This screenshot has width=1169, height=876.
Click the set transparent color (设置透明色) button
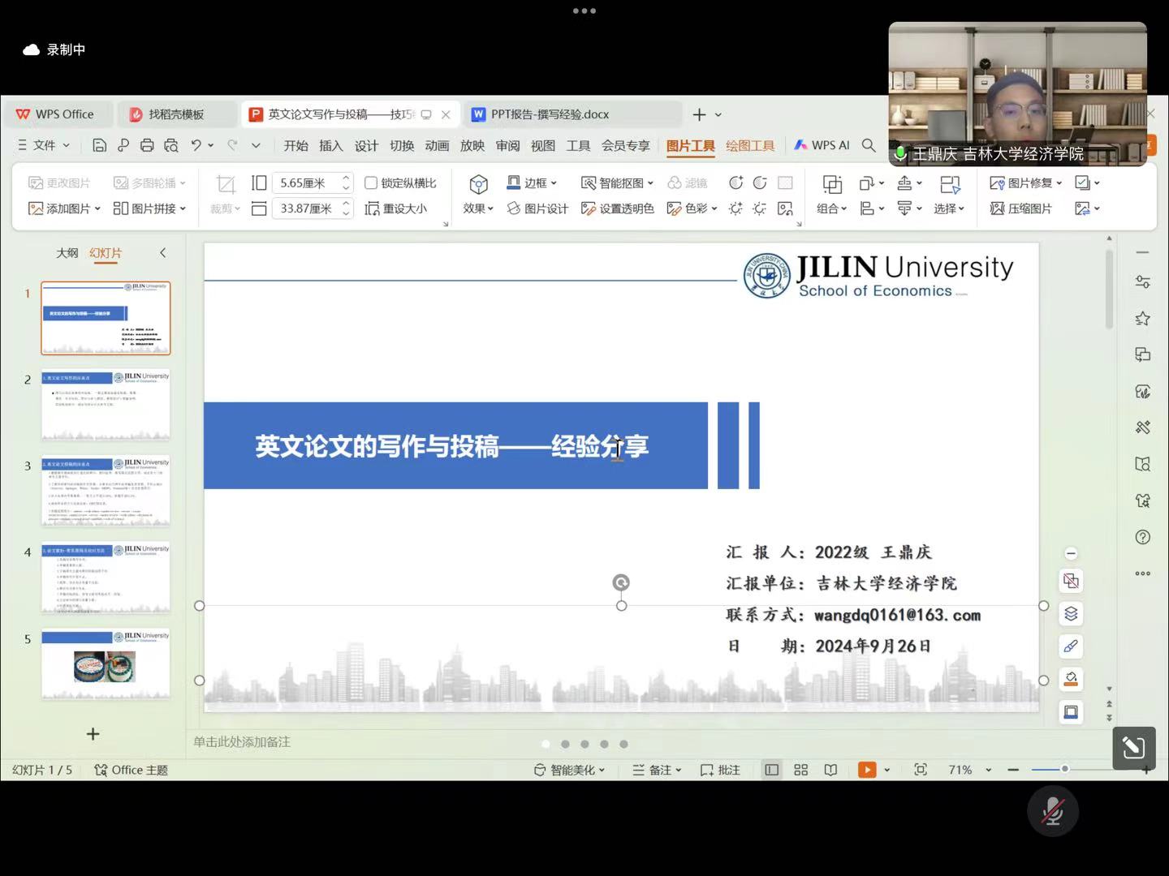click(x=618, y=208)
